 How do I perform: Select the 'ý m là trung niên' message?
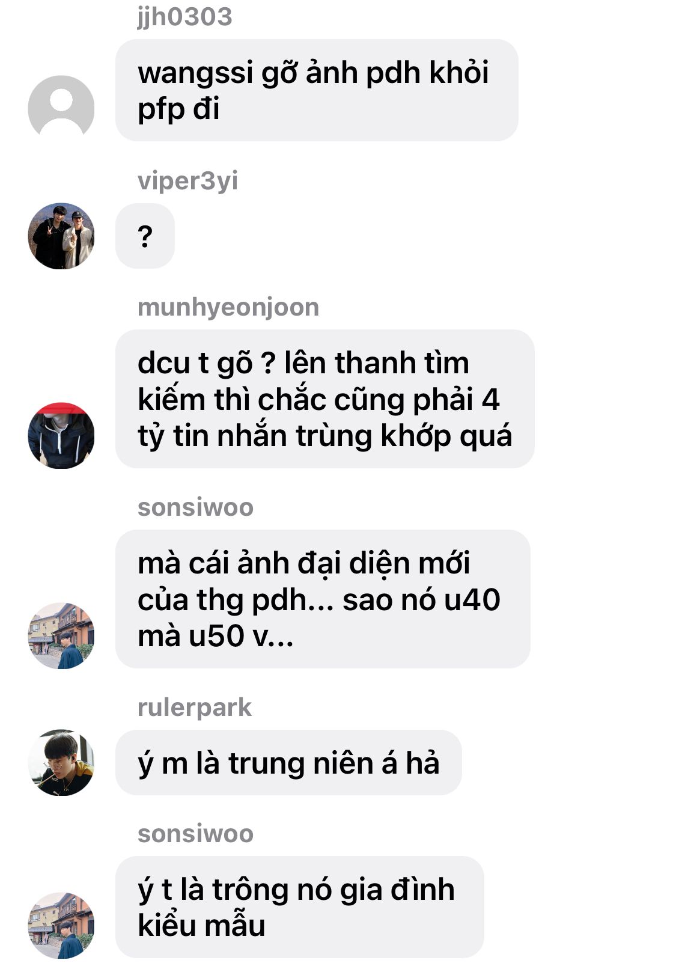(288, 763)
